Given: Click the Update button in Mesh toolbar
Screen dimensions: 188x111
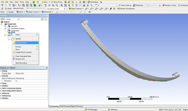Looking at the screenshot, I should [x=10, y=12].
